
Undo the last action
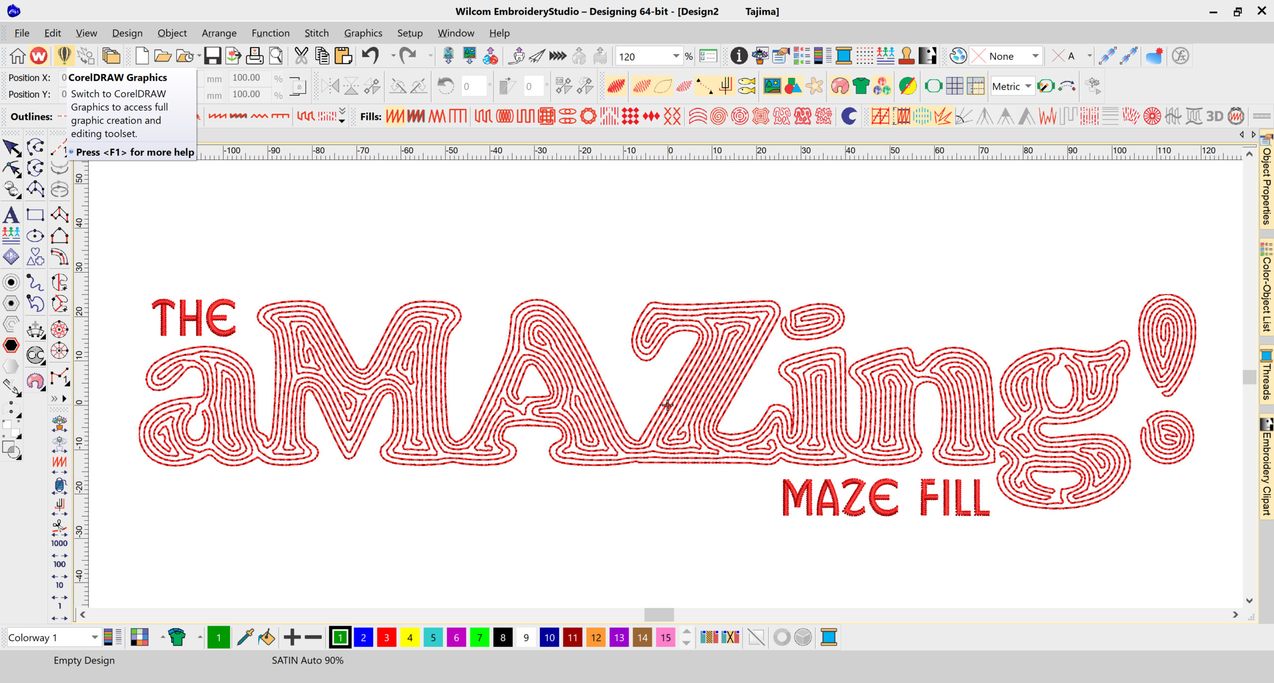point(370,56)
